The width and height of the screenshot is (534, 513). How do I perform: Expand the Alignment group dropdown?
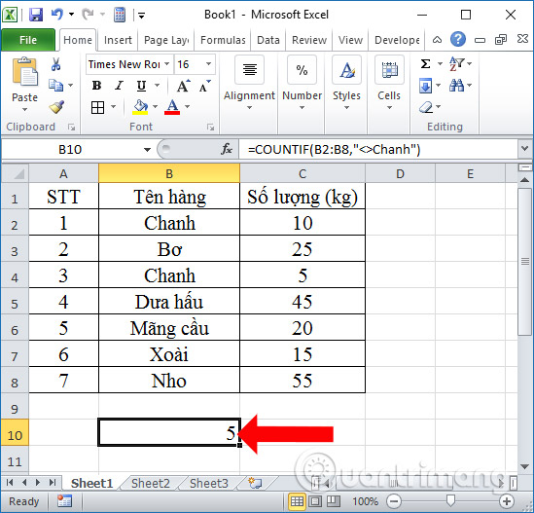(249, 108)
